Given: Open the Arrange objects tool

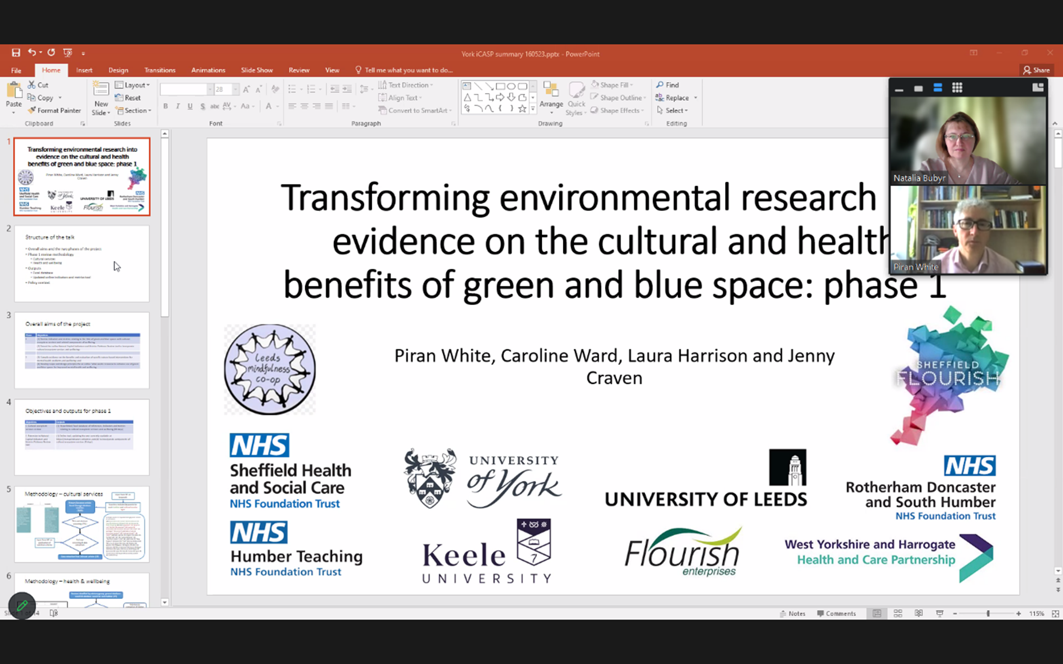Looking at the screenshot, I should tap(551, 95).
